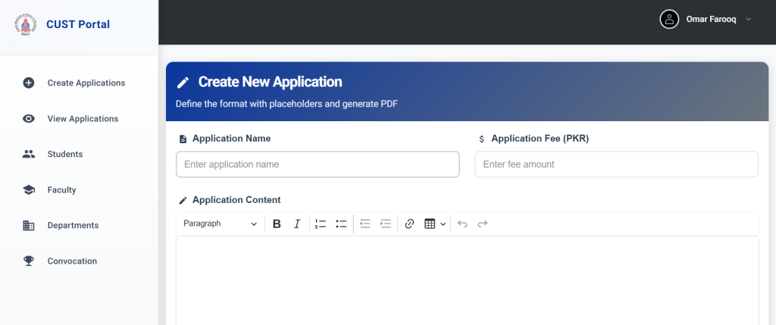This screenshot has height=325, width=776.
Task: Open Create Applications in the sidebar
Action: click(x=86, y=83)
